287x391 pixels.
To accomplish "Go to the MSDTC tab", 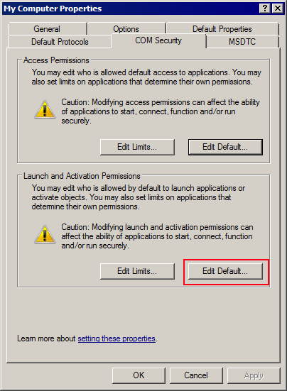I will coord(242,42).
